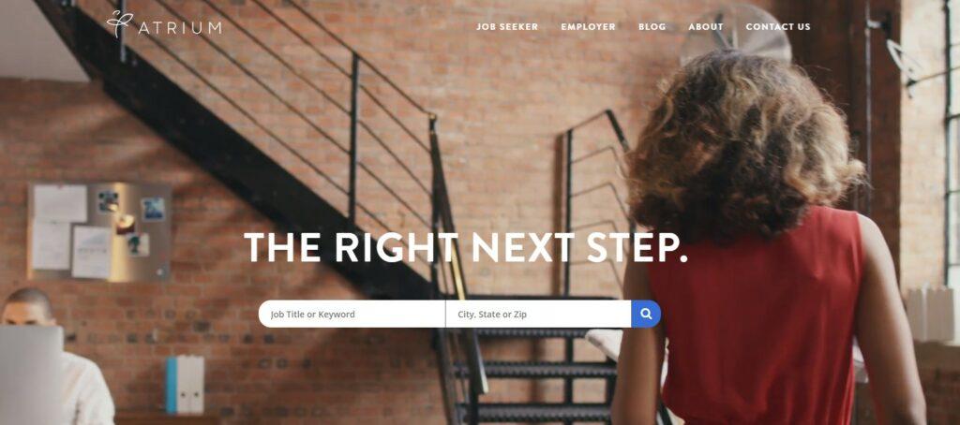The image size is (960, 425).
Task: Click the silver laptop lid at left
Action: tap(31, 374)
